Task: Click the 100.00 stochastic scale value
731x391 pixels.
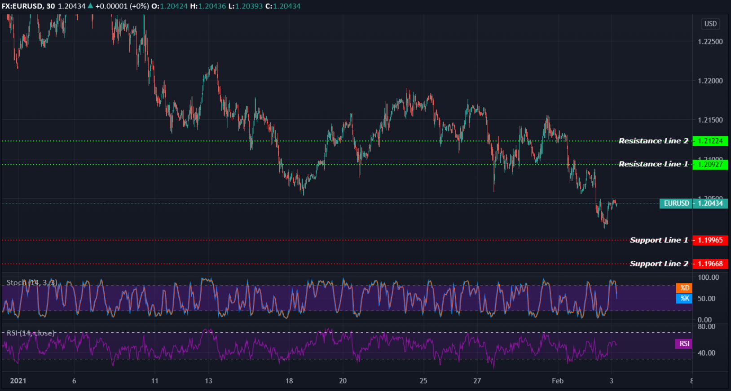Action: pyautogui.click(x=709, y=278)
